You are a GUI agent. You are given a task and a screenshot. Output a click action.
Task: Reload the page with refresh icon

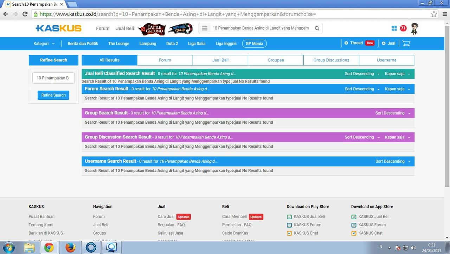(25, 14)
